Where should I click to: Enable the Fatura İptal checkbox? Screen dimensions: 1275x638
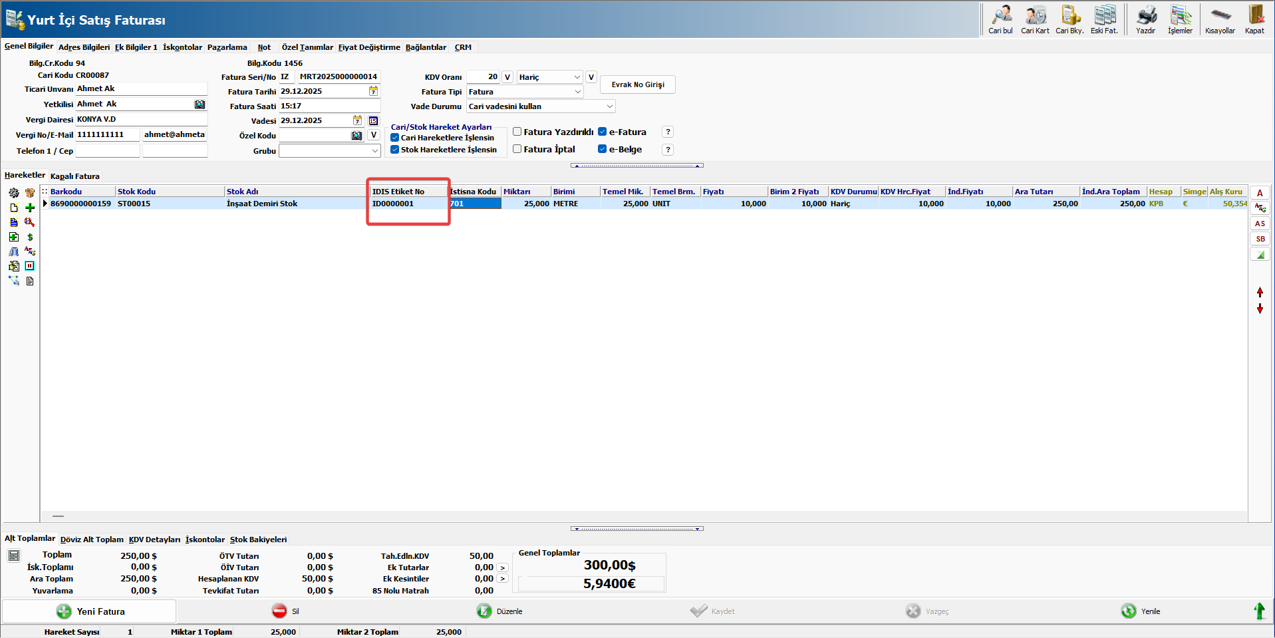point(517,149)
